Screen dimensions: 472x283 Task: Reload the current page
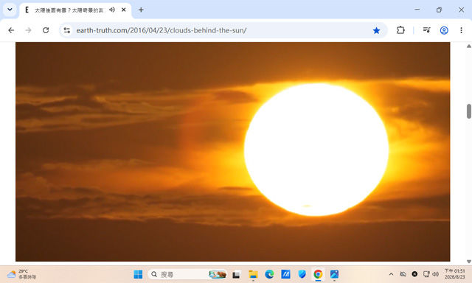tap(46, 30)
